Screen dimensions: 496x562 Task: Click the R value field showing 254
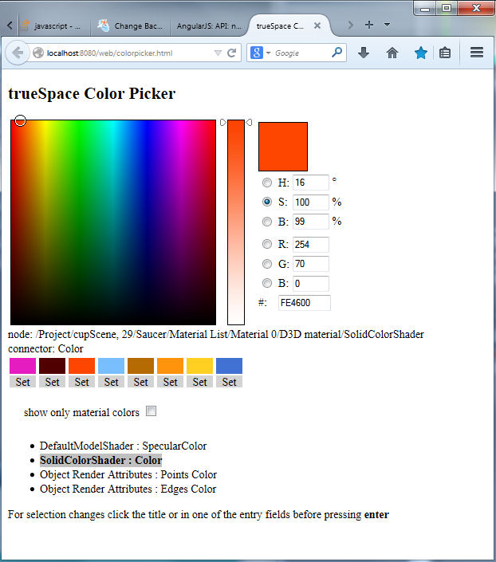coord(310,245)
